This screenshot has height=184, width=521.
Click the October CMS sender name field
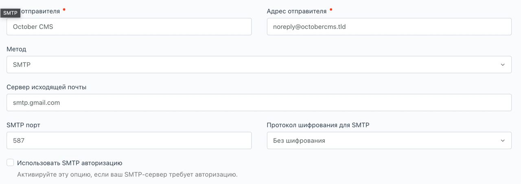coord(129,27)
